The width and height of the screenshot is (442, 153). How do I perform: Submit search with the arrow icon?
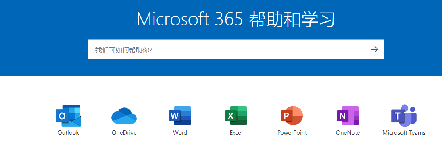(374, 50)
